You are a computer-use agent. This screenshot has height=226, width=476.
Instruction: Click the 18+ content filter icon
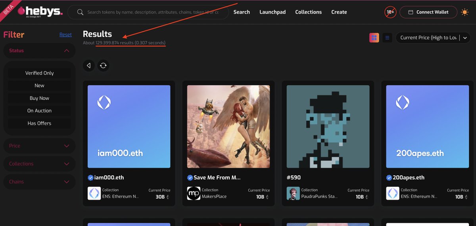(x=390, y=12)
